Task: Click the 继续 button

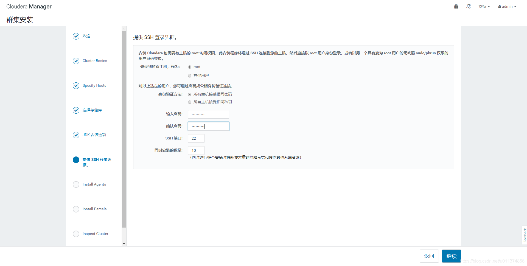Action: coord(452,256)
